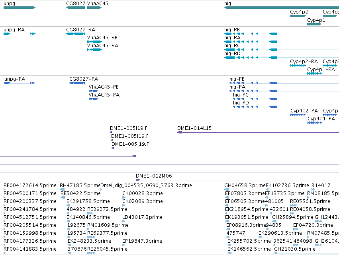
Task: Open the GH21030.5prime EST label
Action: (x=295, y=249)
